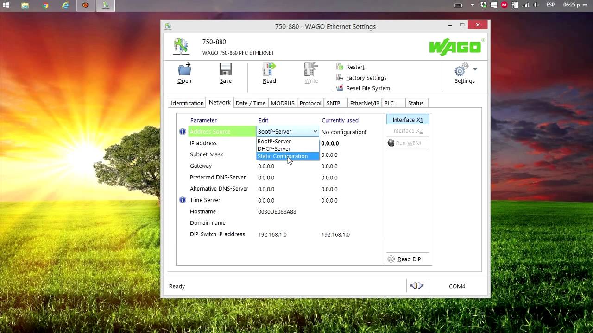Choose BootP-Server from the dropdown list
593x333 pixels.
[274, 142]
